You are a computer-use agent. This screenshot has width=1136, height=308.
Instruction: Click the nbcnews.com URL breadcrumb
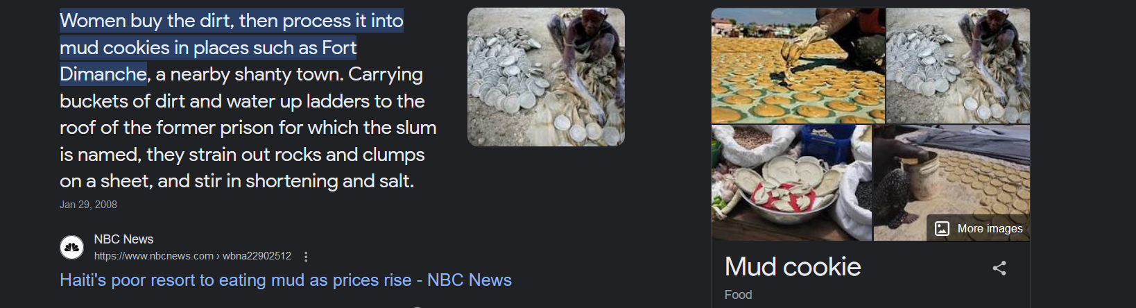193,256
